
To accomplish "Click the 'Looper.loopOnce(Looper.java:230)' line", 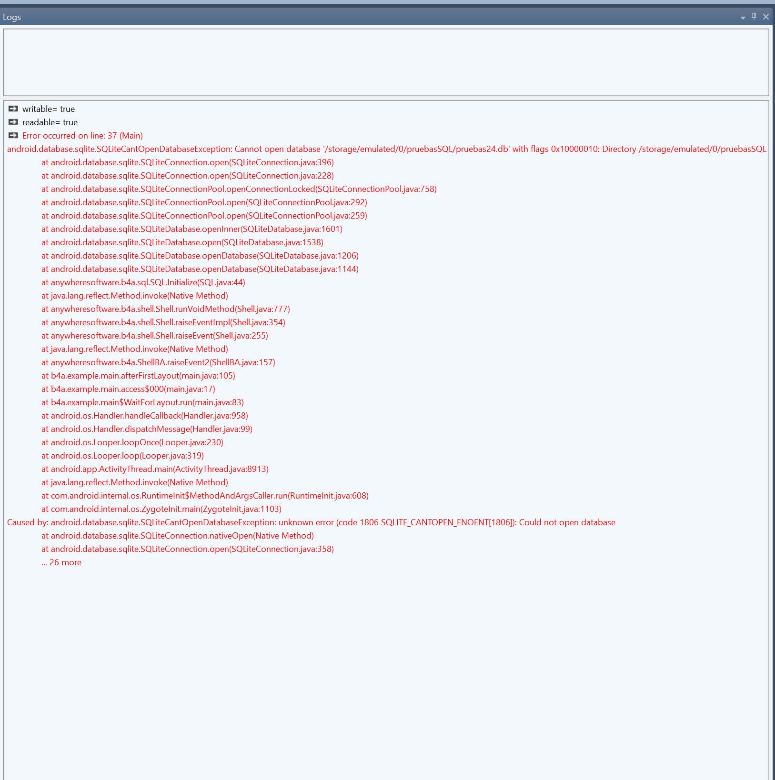I will coord(132,442).
